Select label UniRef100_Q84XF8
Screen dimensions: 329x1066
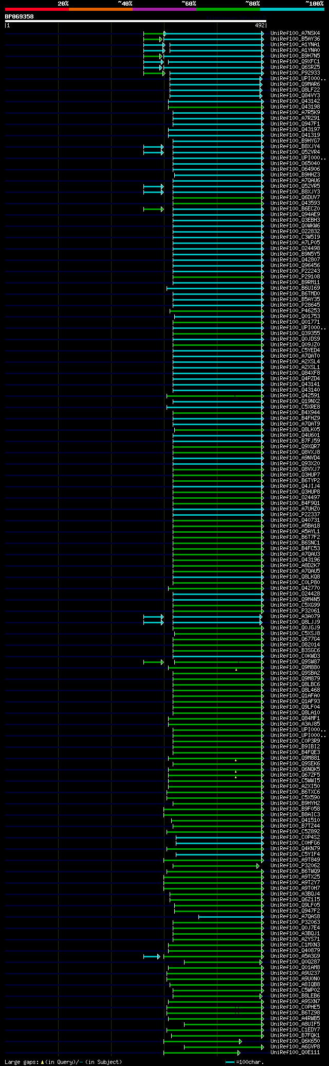[295, 373]
